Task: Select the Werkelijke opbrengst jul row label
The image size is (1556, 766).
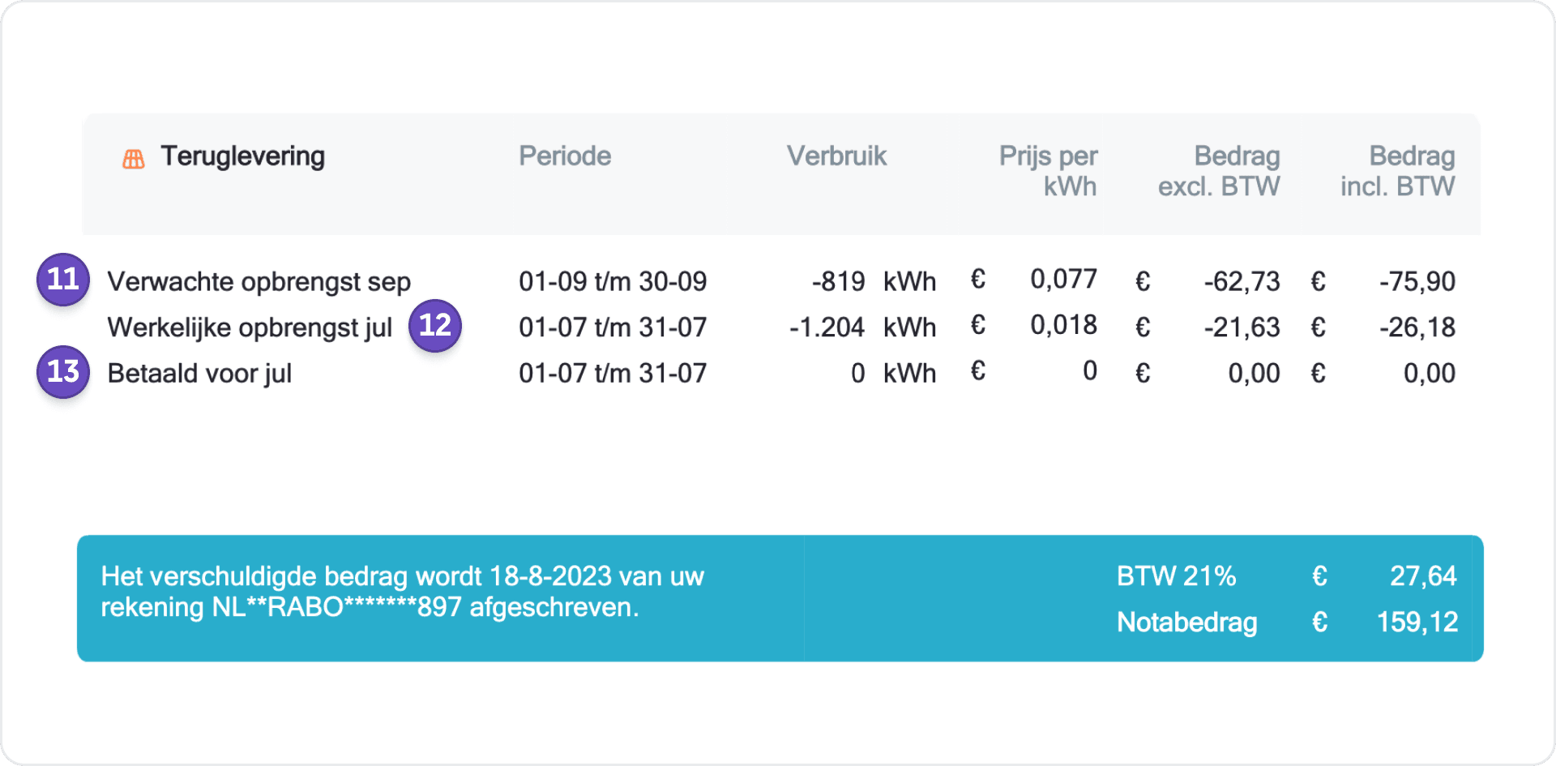Action: coord(250,327)
